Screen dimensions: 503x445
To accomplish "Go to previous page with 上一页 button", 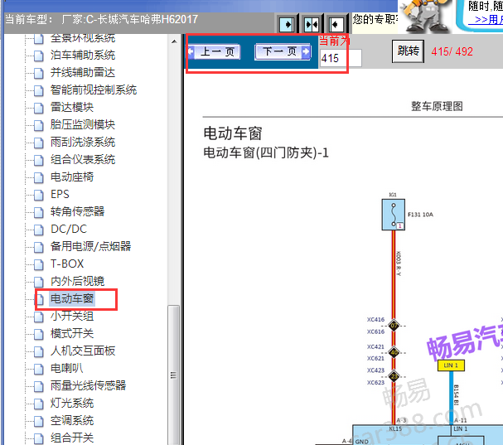I will (215, 51).
